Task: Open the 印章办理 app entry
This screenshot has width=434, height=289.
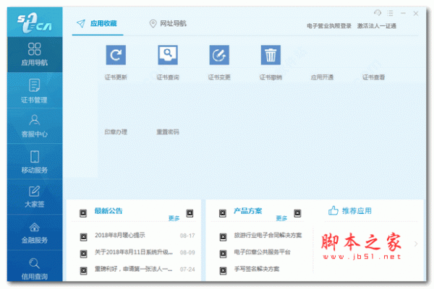Action: pos(116,132)
